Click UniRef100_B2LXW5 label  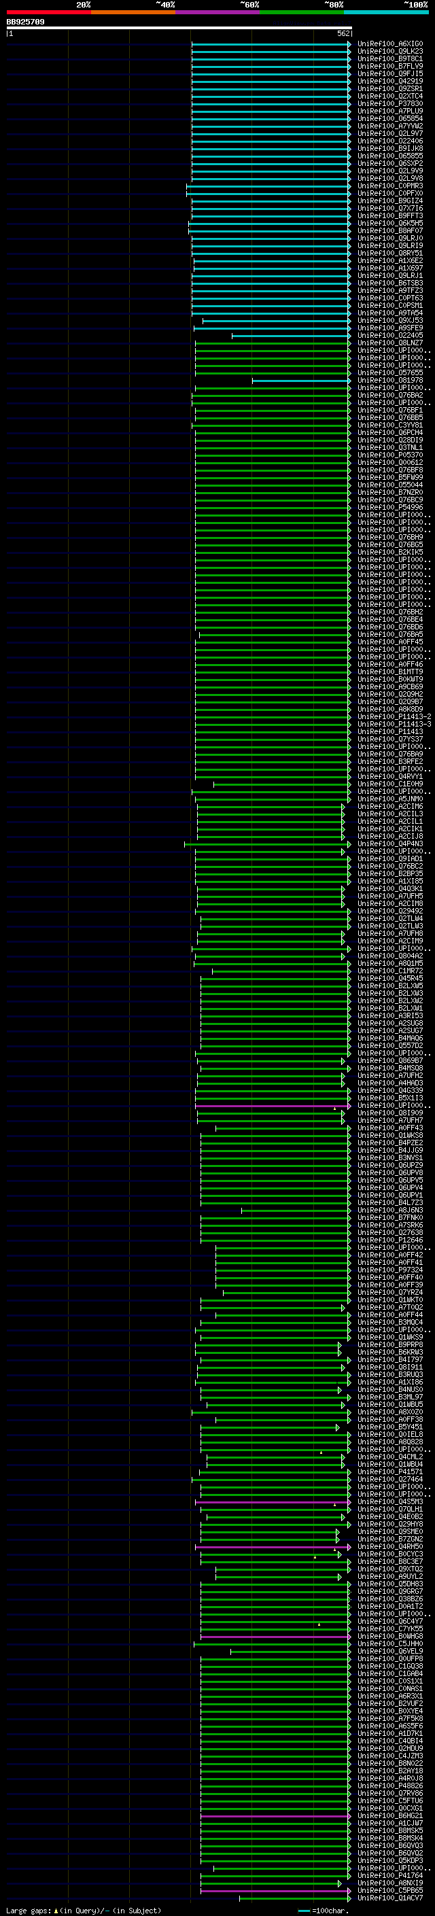[x=390, y=986]
